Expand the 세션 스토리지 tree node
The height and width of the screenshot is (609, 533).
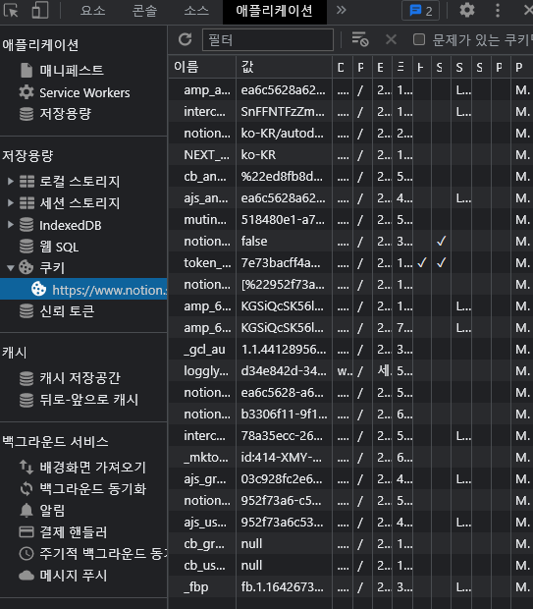click(x=11, y=202)
